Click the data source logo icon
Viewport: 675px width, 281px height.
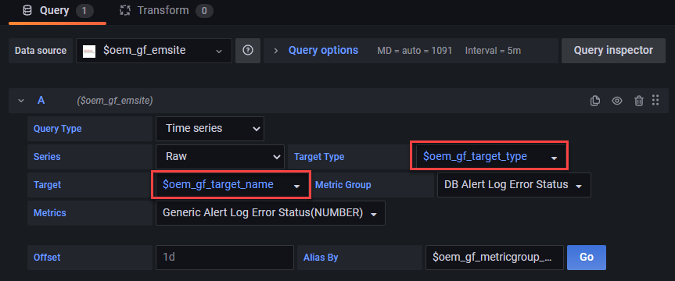[x=89, y=51]
